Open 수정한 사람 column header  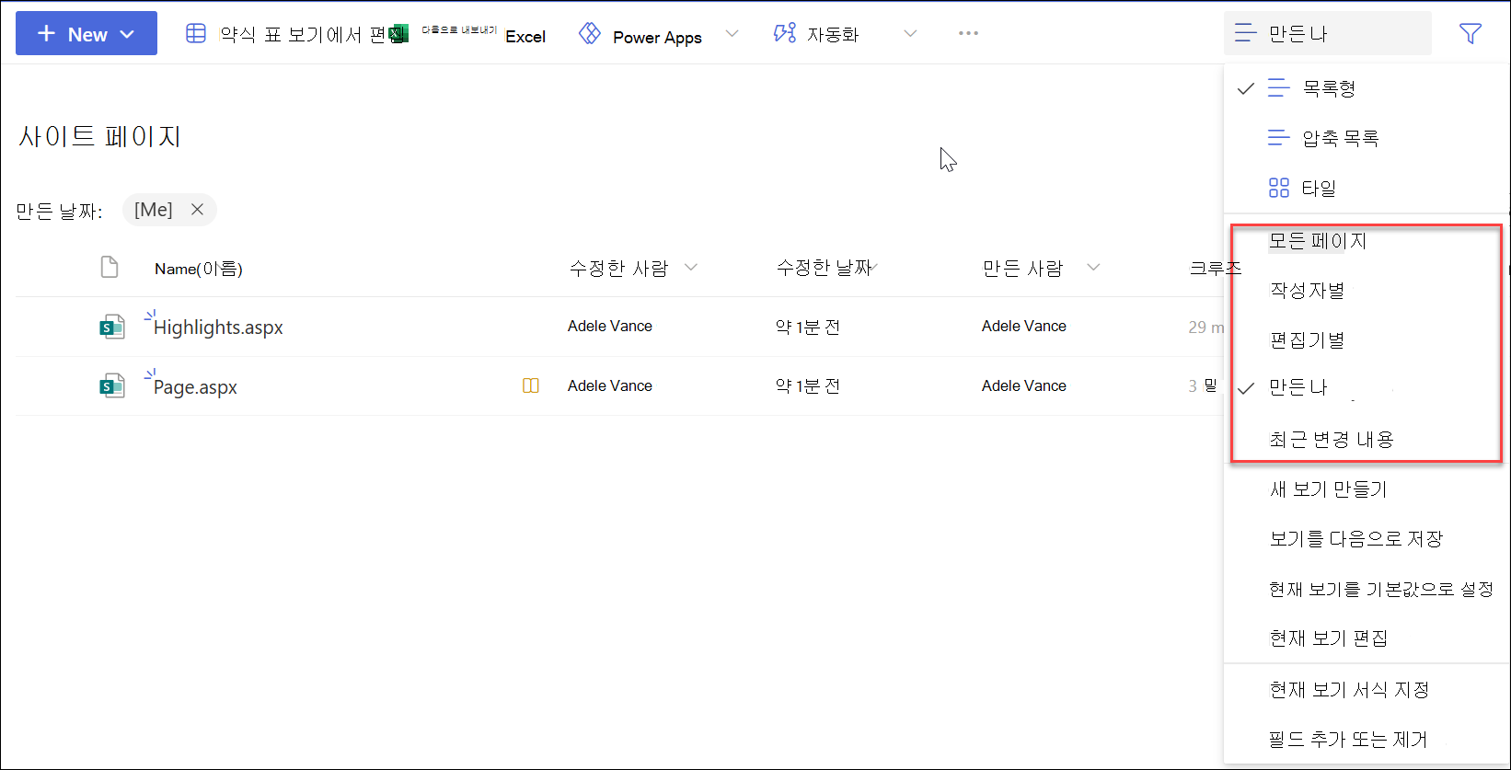point(618,269)
